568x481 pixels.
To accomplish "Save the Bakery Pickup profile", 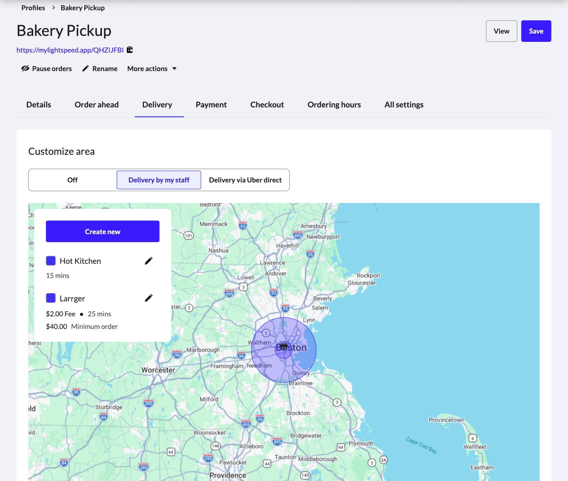I will click(x=536, y=31).
